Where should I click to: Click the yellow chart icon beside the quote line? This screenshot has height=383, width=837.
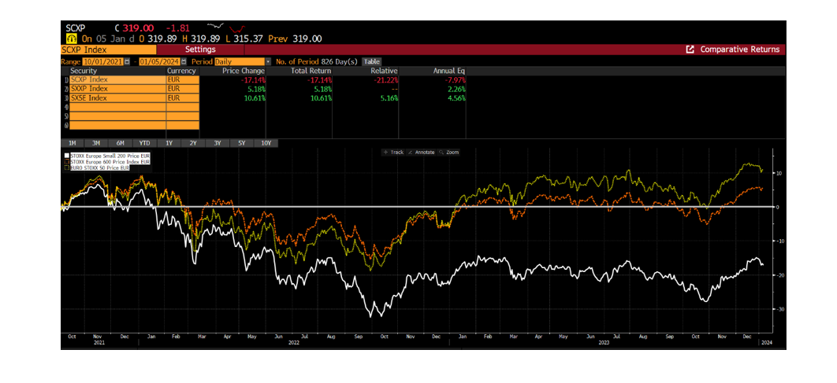tap(71, 38)
